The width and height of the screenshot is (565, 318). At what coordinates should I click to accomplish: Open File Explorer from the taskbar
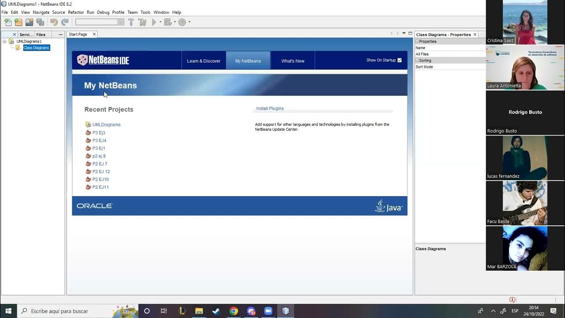coord(199,311)
